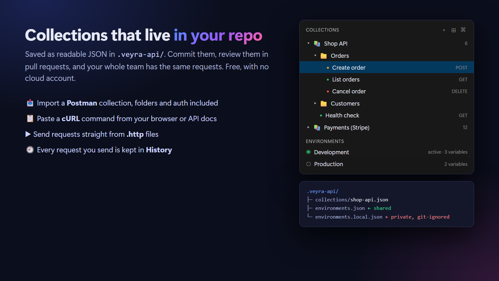Click the COLLECTIONS section heading
This screenshot has width=499, height=281.
point(322,30)
